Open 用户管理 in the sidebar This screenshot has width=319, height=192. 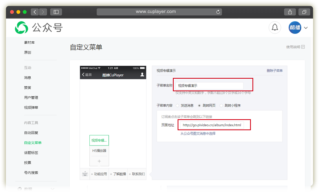(31, 98)
